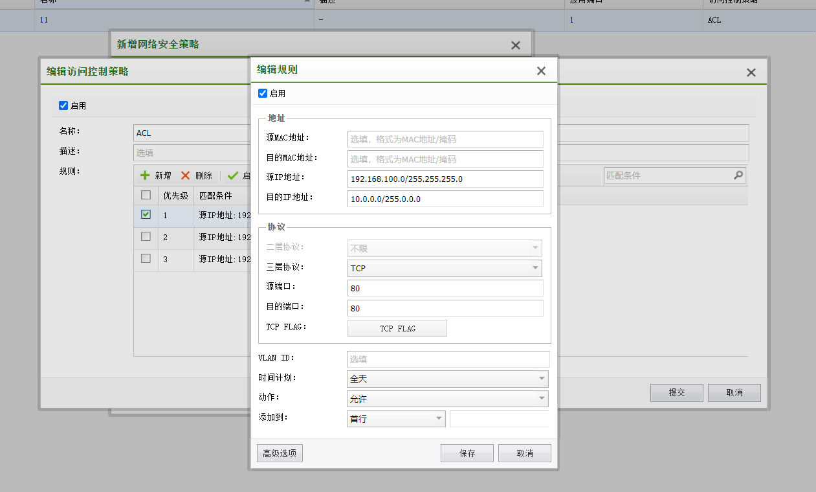816x492 pixels.
Task: Click the 匹配条件 search box
Action: [x=674, y=175]
